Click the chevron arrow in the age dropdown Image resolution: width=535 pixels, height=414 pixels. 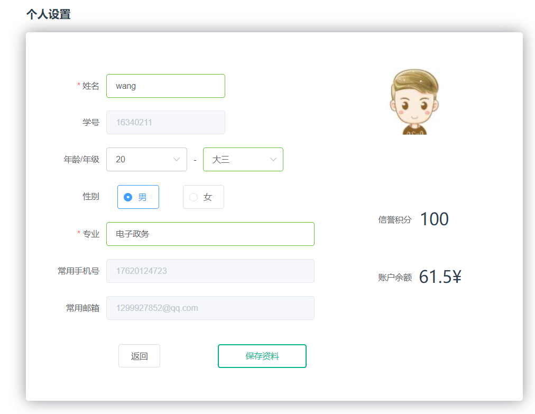click(x=177, y=160)
